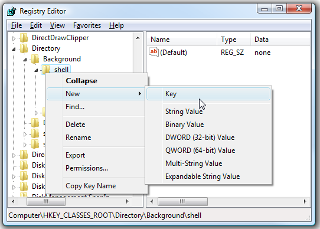The width and height of the screenshot is (320, 229).
Task: Choose Find... in the context menu
Action: coord(96,107)
